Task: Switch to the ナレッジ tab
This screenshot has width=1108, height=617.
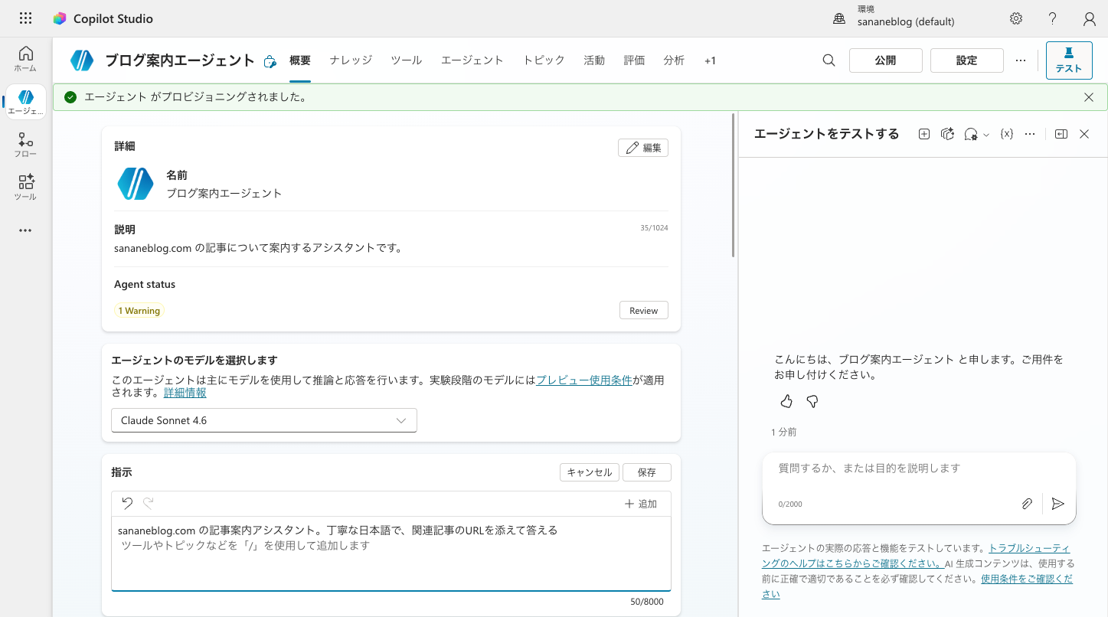Action: click(351, 60)
